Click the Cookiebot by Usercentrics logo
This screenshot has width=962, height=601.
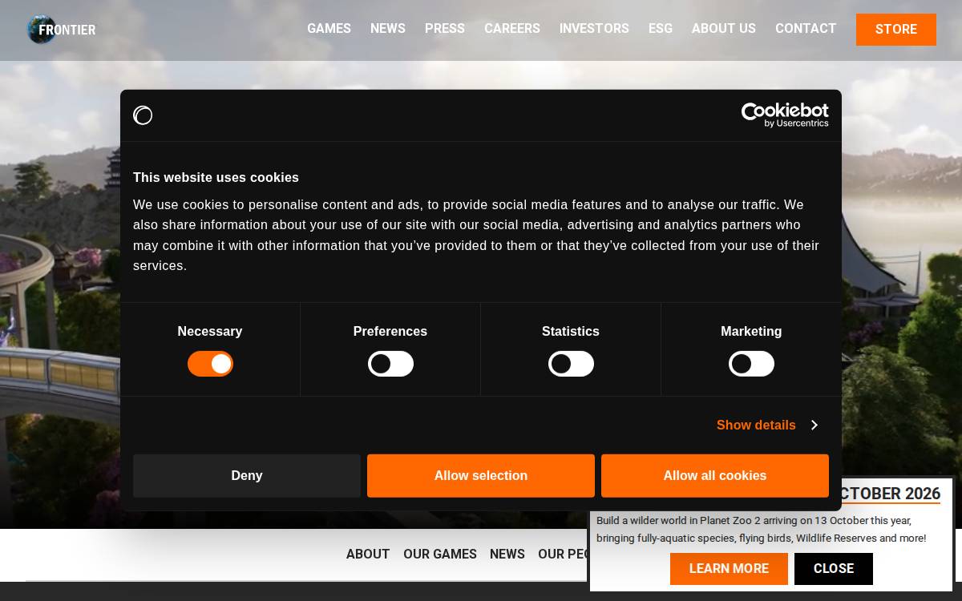[x=785, y=115]
